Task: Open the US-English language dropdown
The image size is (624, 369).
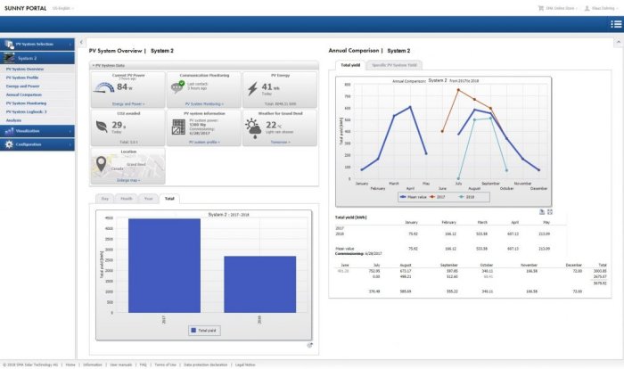Action: click(63, 7)
